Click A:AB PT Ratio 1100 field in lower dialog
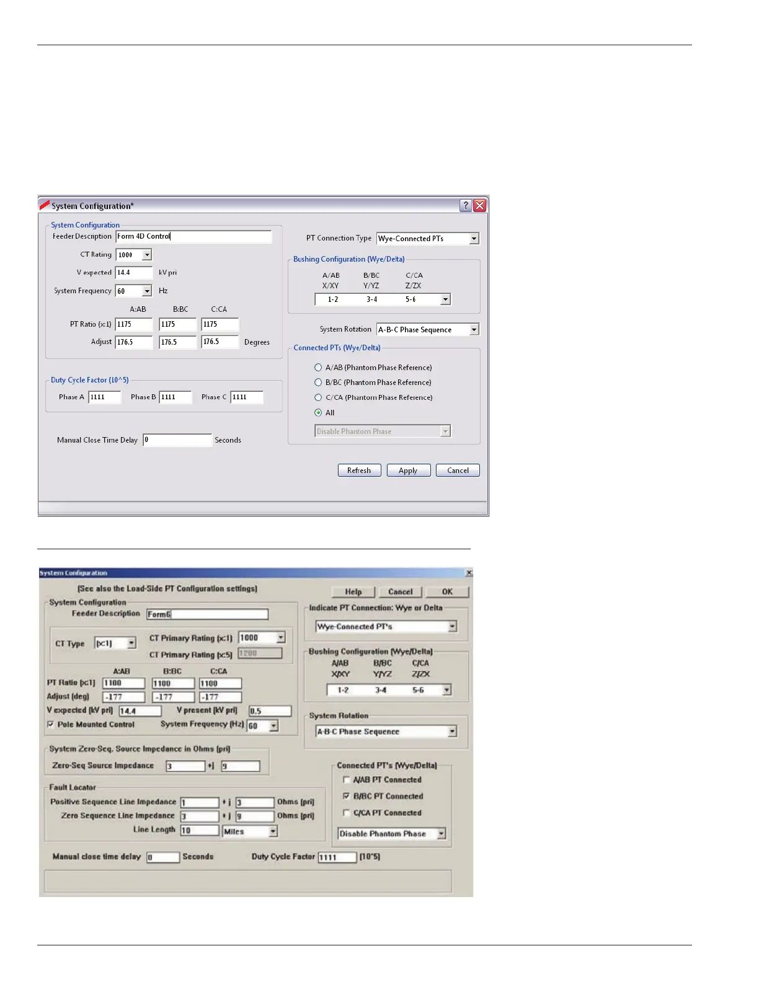This screenshot has height=982, width=759. point(123,683)
